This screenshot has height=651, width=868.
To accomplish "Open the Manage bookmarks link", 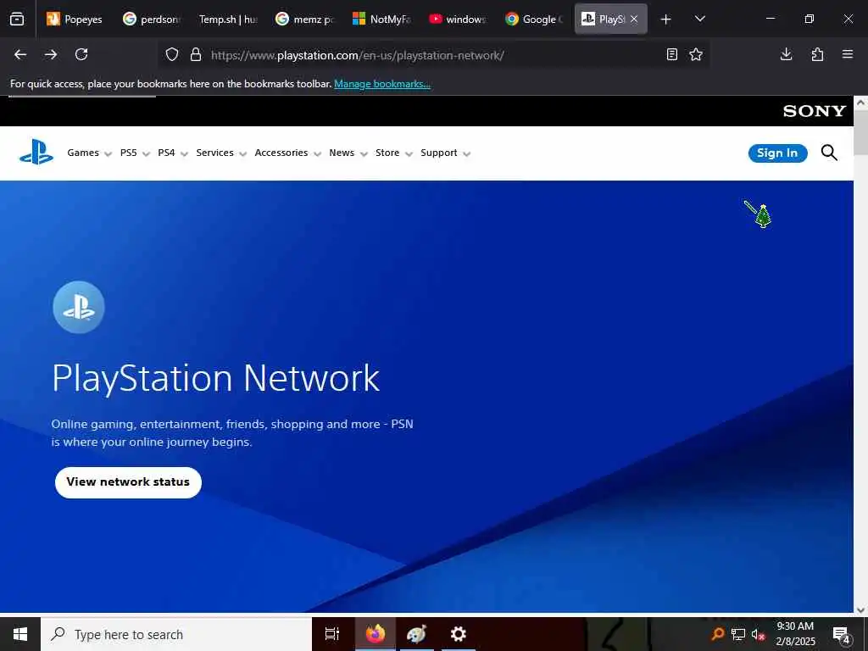I will click(382, 84).
